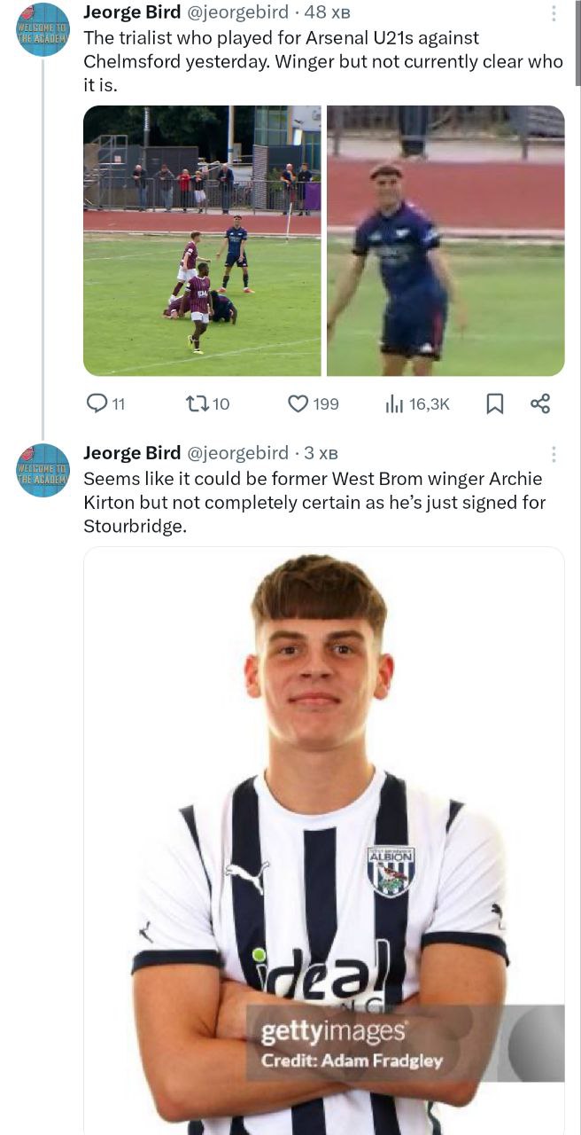Open the tweet text about Chelmsford trialist

point(322,62)
